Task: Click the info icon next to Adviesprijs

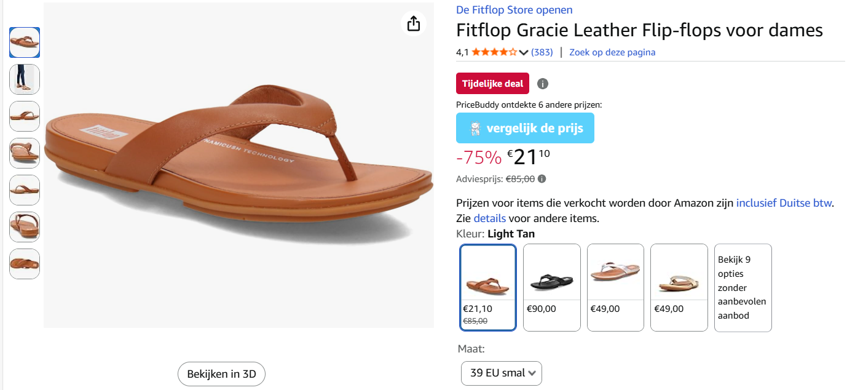Action: tap(541, 179)
